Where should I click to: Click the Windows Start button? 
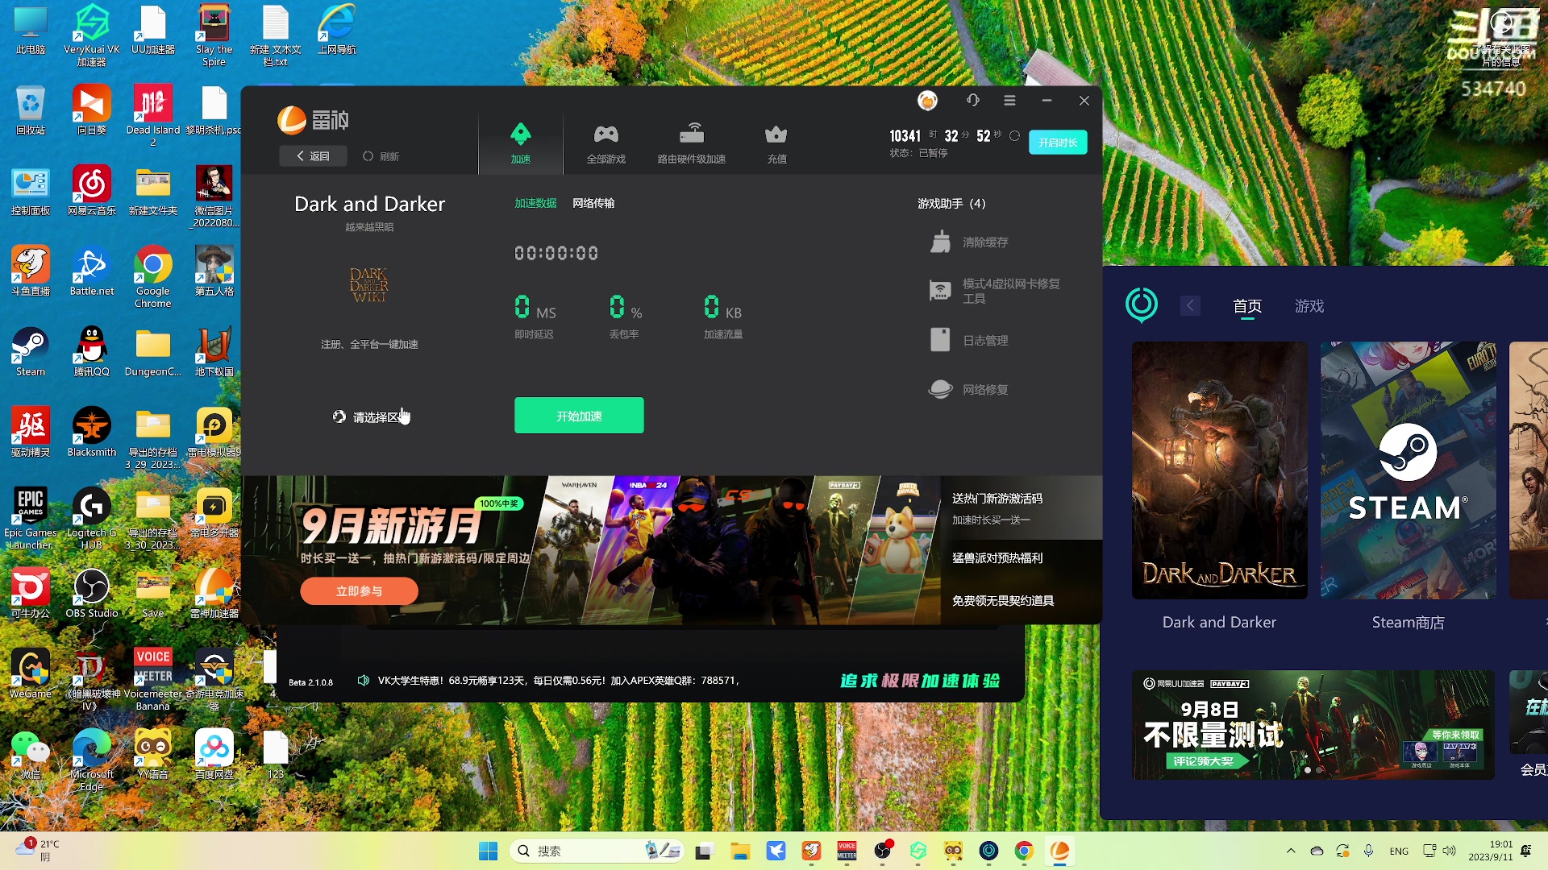tap(489, 851)
